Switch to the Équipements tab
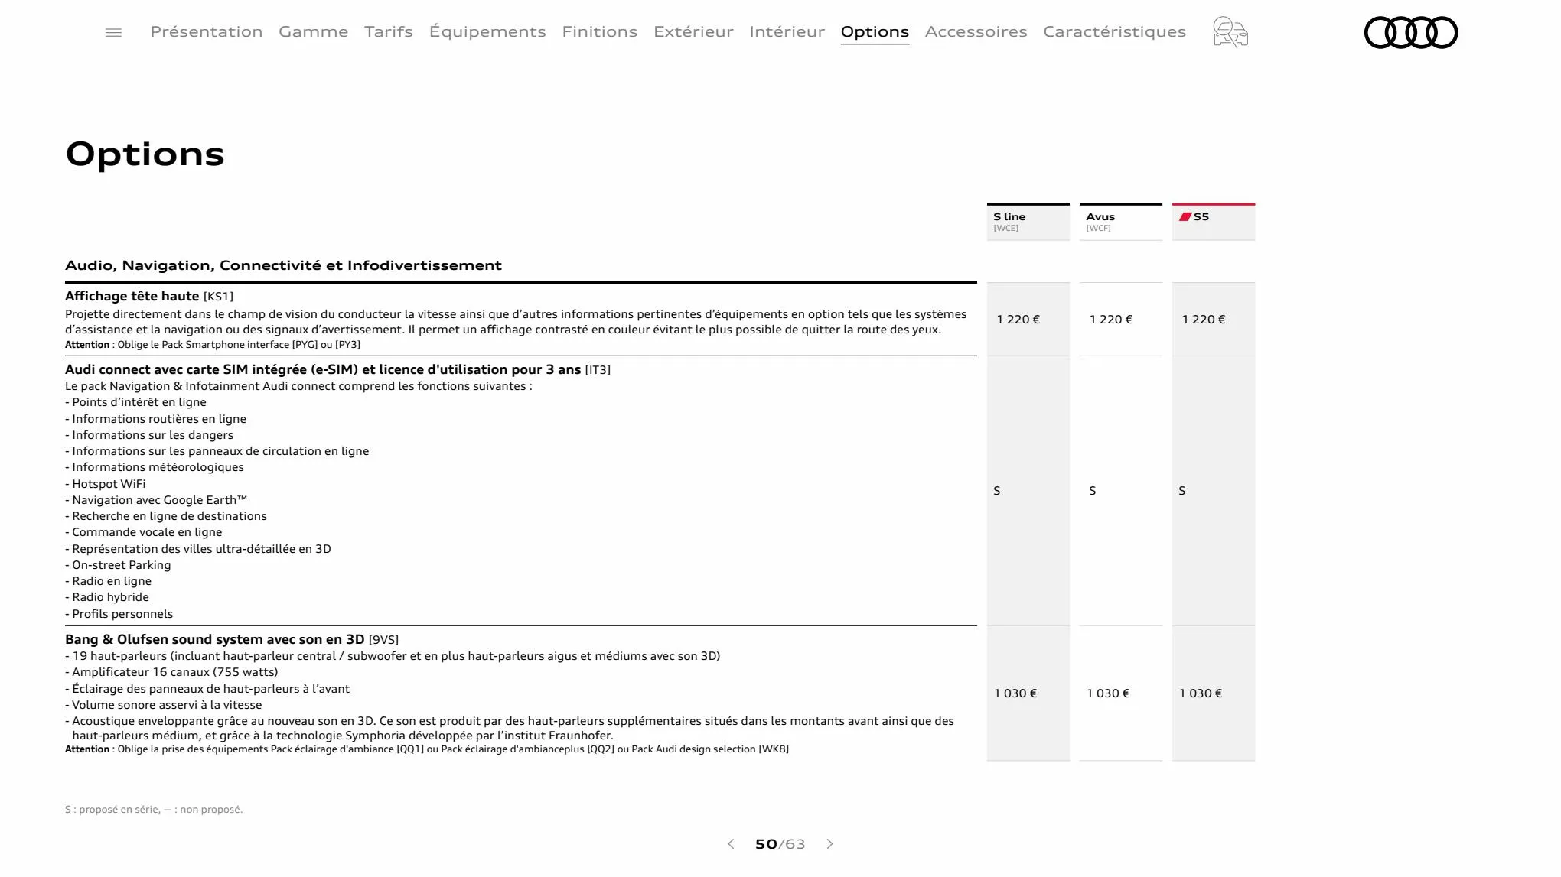The height and width of the screenshot is (877, 1561). (x=487, y=31)
